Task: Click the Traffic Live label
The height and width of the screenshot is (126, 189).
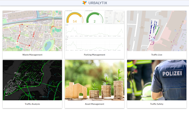Action: click(157, 55)
